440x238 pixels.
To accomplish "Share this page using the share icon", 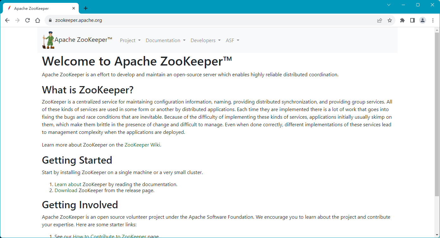I will tap(380, 20).
